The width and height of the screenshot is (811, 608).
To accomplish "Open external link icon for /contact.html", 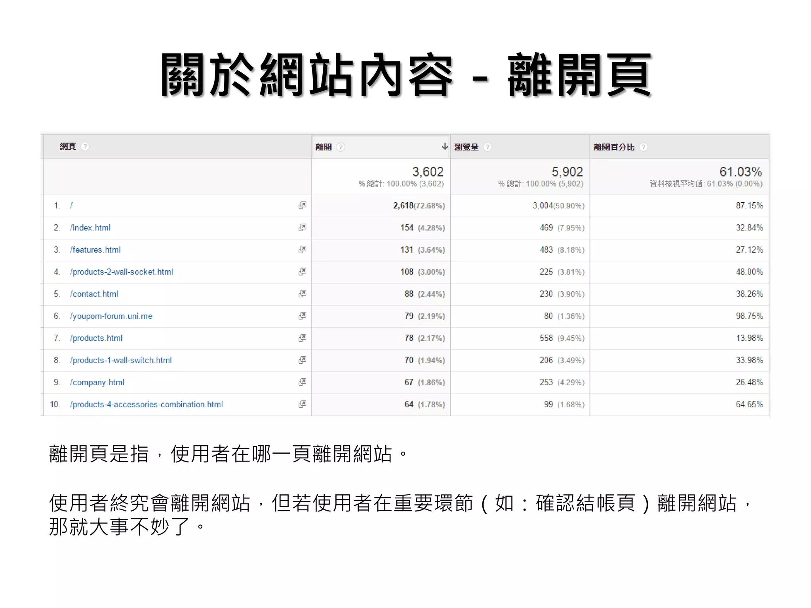I will pyautogui.click(x=303, y=294).
